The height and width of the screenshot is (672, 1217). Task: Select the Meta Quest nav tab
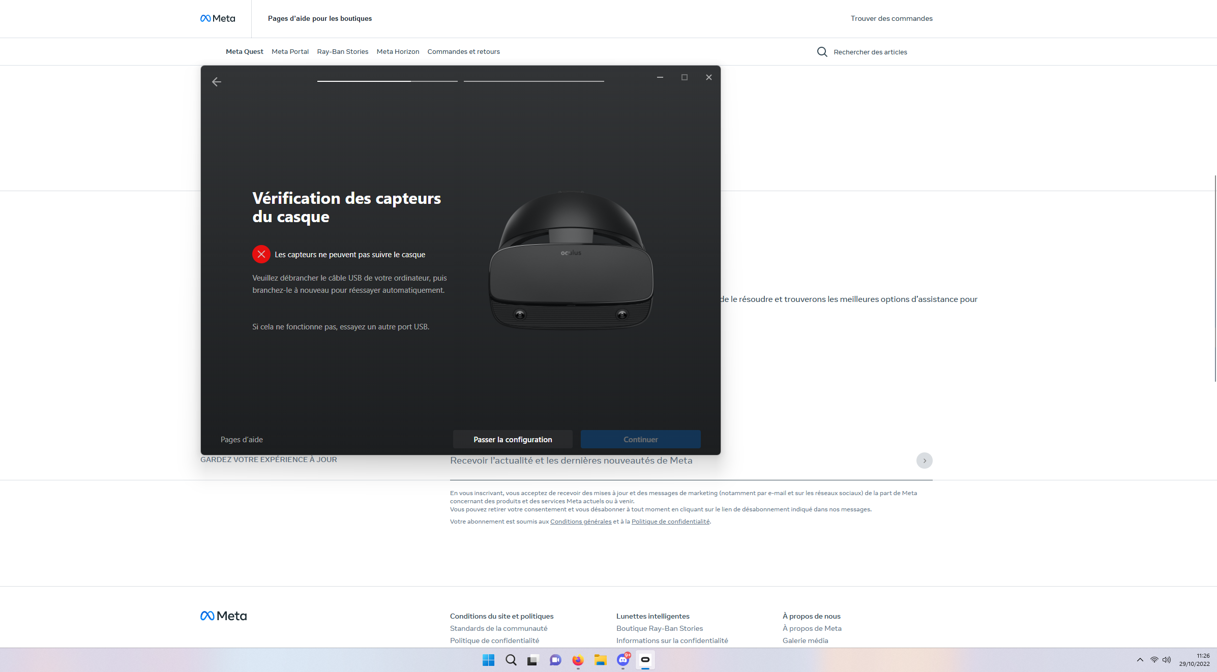pyautogui.click(x=245, y=51)
